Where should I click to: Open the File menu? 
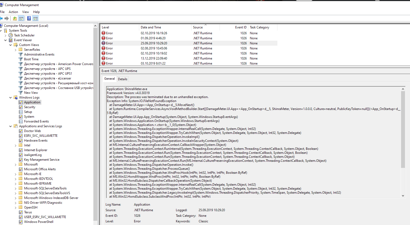point(2,12)
